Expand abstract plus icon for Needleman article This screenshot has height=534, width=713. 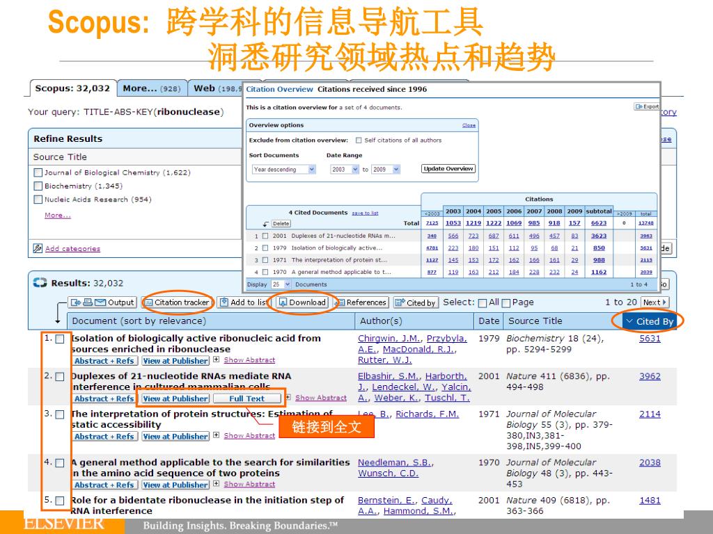coord(217,484)
